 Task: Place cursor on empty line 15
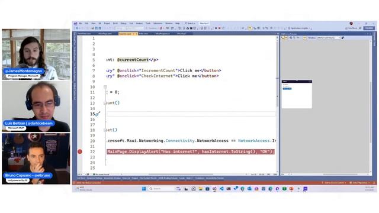coord(191,114)
